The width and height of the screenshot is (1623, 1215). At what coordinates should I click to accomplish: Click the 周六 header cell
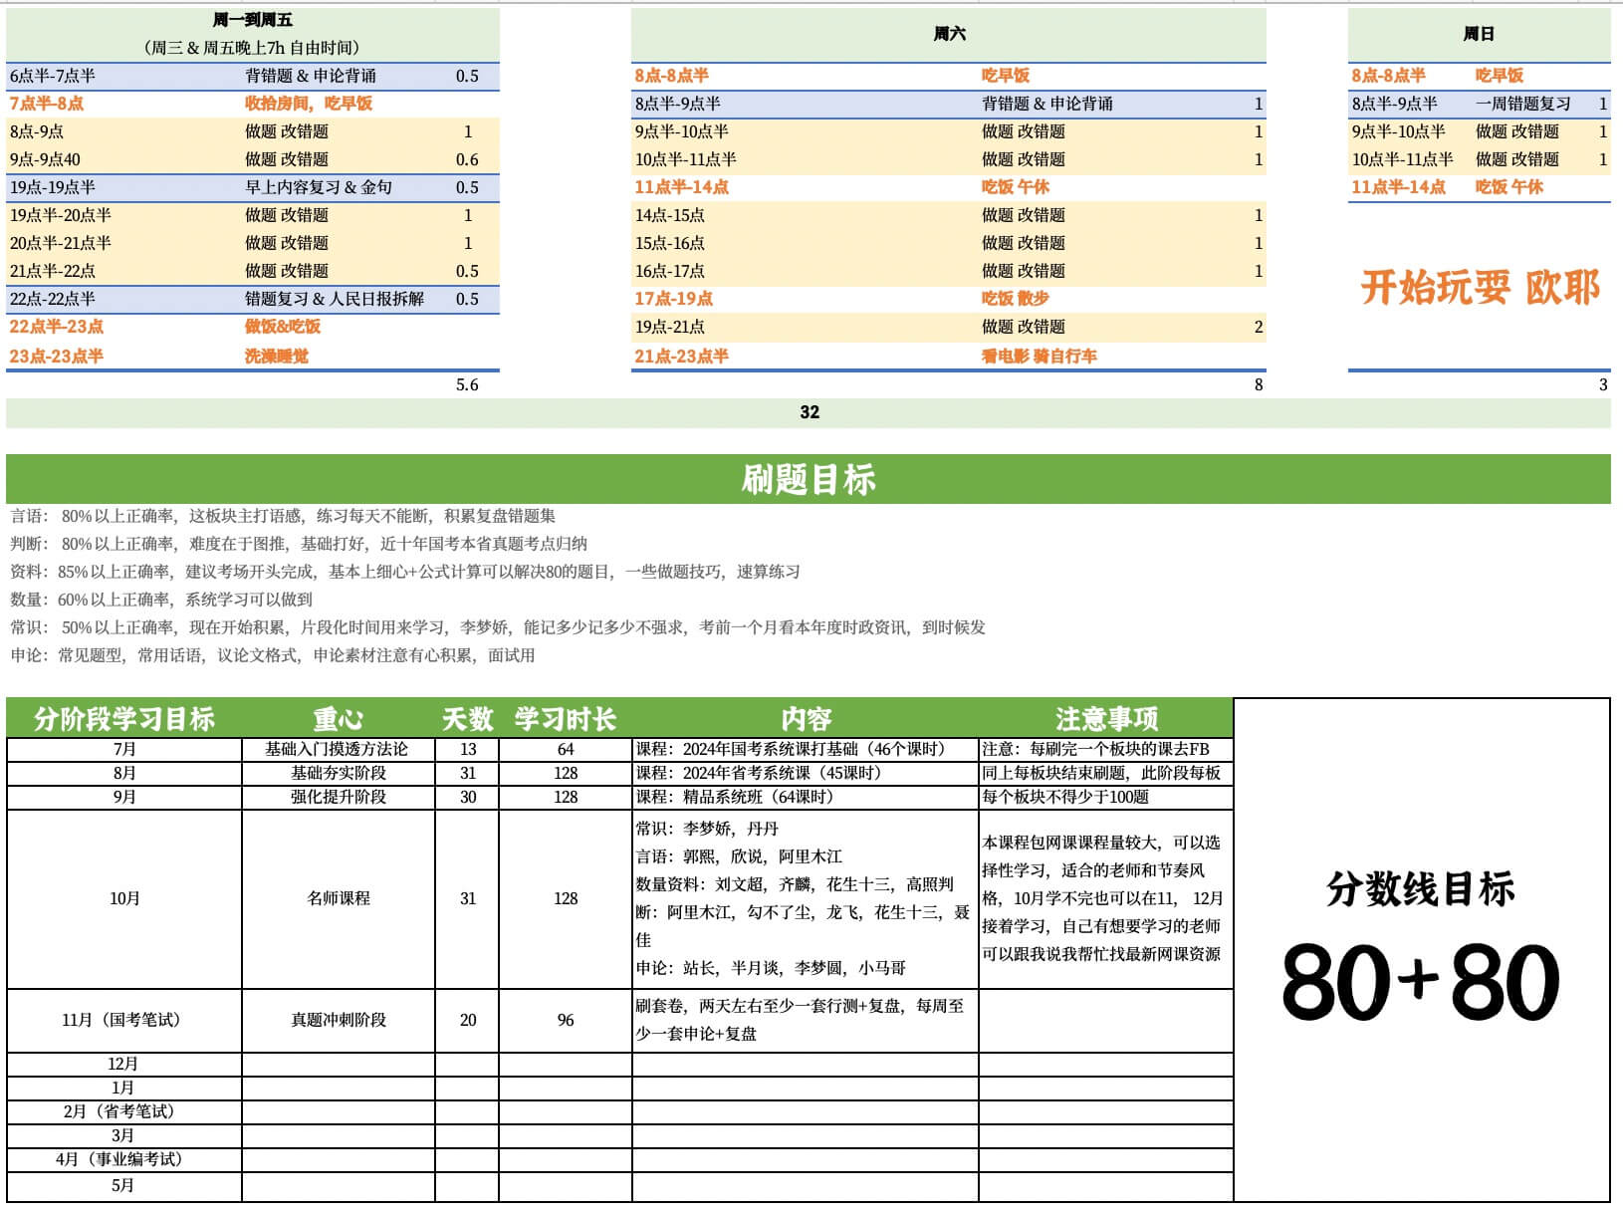point(949,34)
